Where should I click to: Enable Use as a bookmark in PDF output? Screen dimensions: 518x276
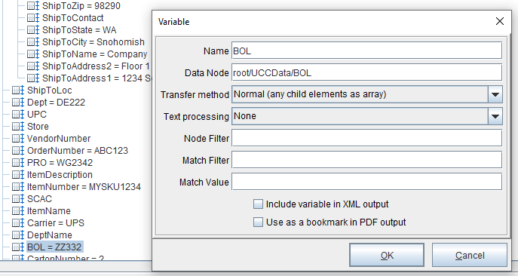258,222
